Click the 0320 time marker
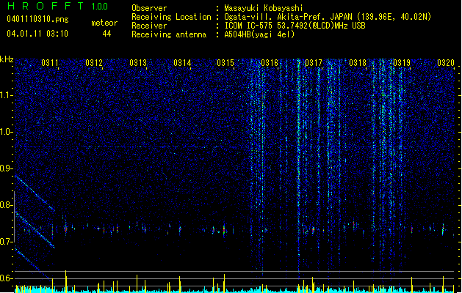Screen dimensions: 462x293 point(446,63)
